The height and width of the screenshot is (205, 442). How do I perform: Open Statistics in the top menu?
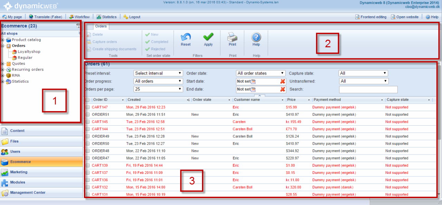pos(106,17)
